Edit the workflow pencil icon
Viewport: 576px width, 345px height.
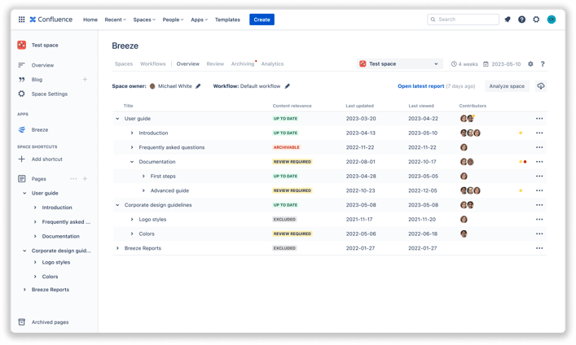click(x=288, y=86)
